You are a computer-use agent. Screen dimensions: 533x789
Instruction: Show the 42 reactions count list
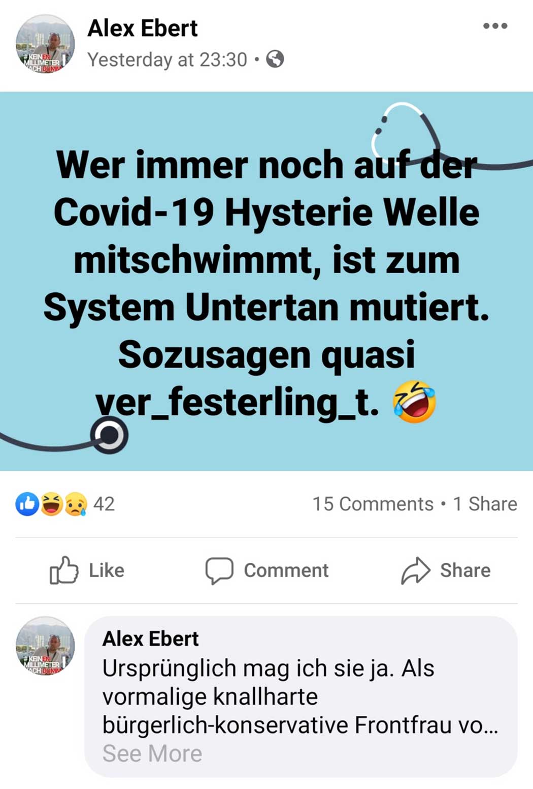click(x=104, y=504)
